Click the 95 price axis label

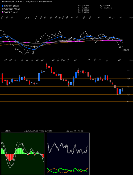point(128,102)
